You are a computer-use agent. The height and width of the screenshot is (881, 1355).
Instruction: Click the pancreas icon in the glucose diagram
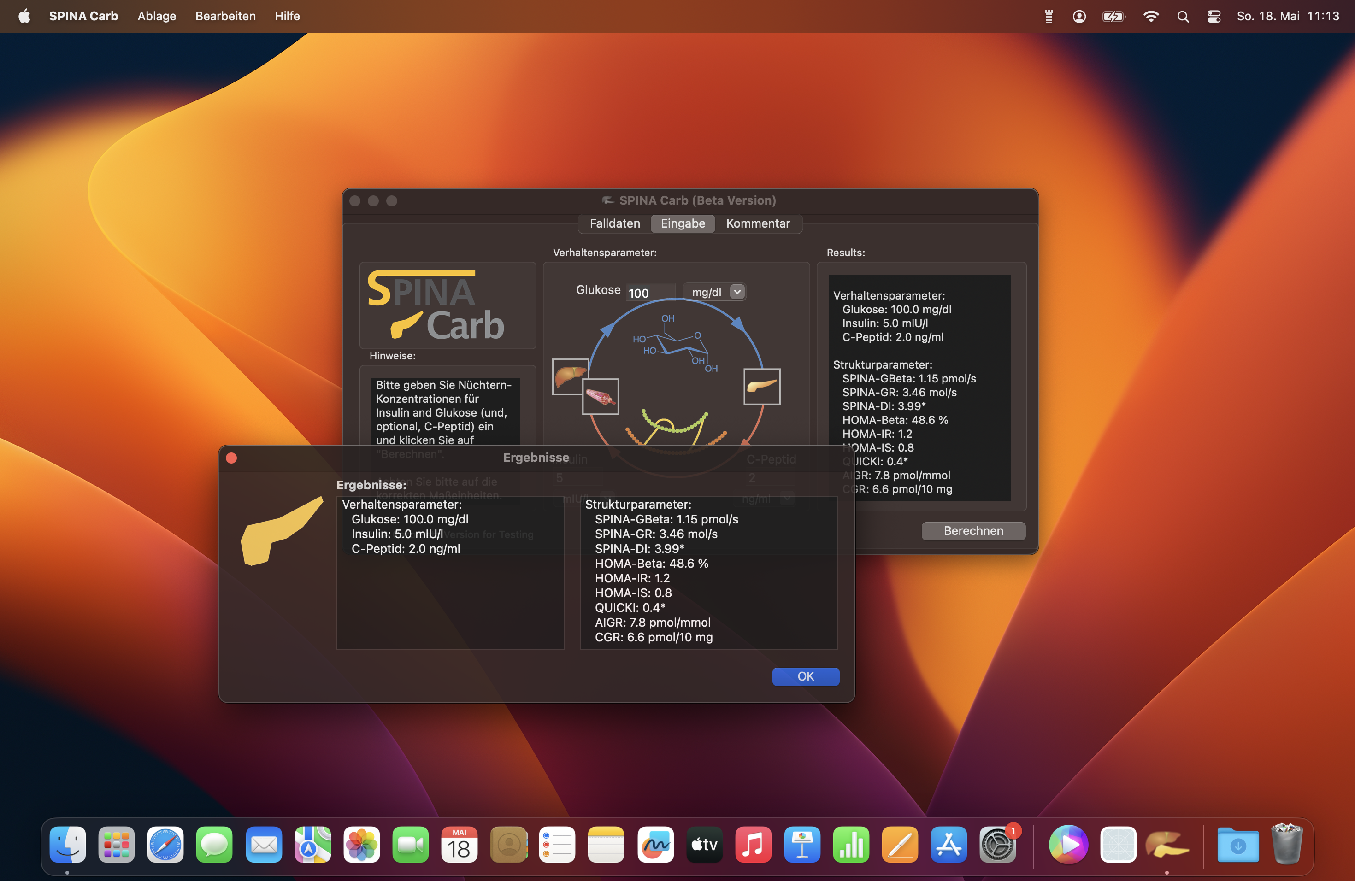click(x=762, y=387)
